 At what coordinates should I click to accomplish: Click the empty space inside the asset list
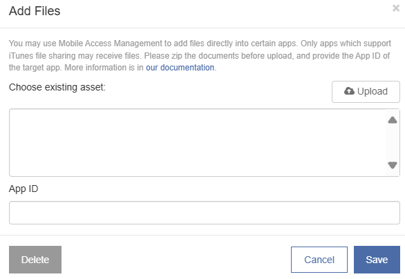coord(198,142)
